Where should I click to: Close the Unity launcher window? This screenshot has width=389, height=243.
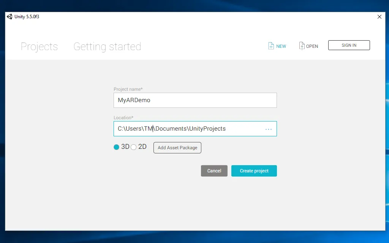point(379,17)
